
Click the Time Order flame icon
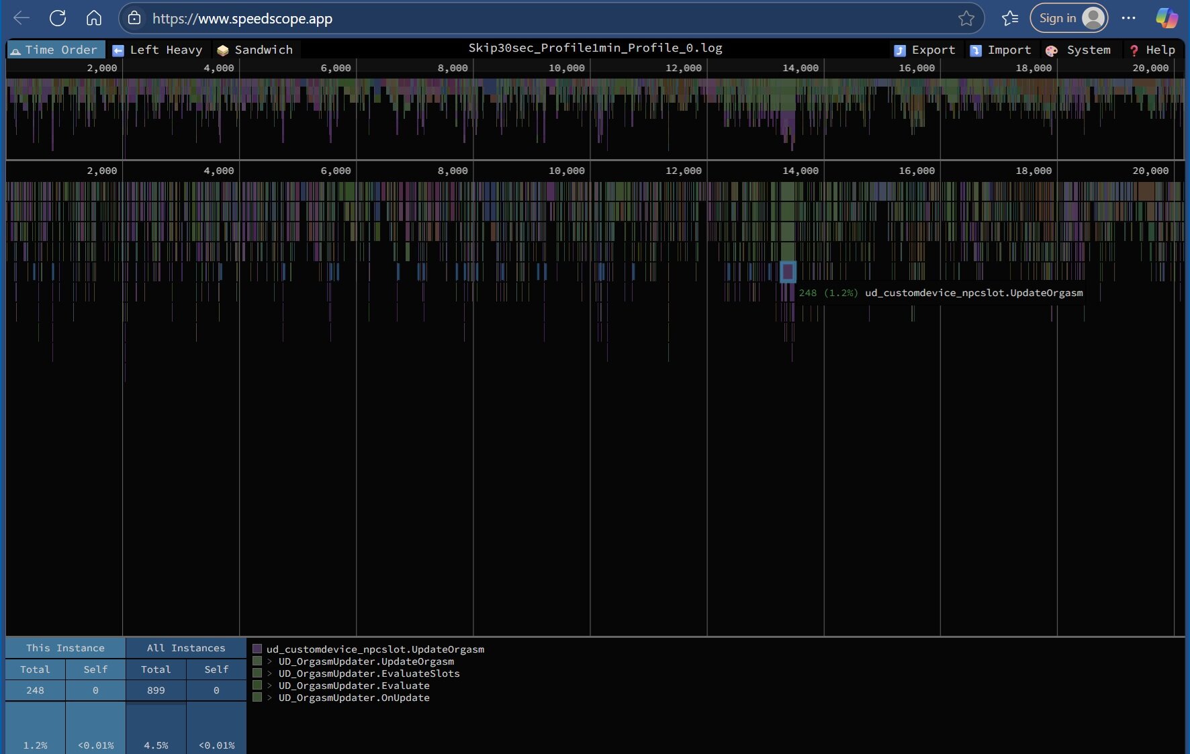click(15, 50)
